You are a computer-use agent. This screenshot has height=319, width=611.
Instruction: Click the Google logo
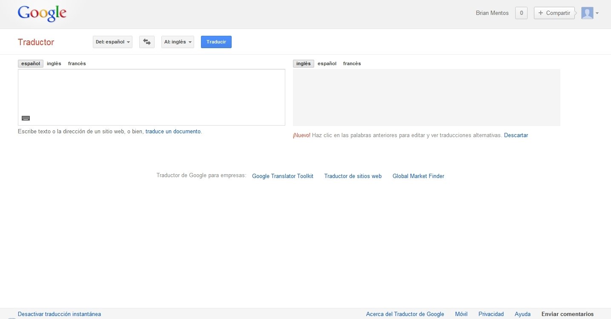pyautogui.click(x=42, y=14)
